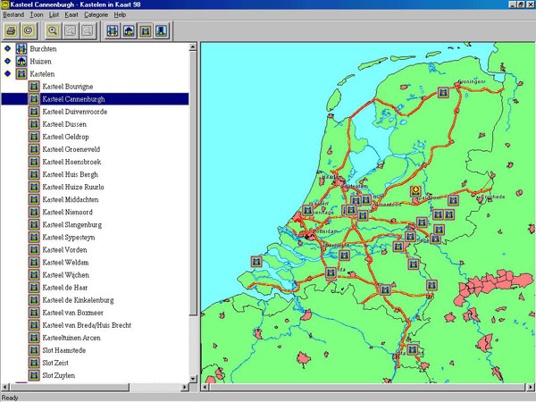Expand the Burchten tree node diamond
This screenshot has width=536, height=402.
[x=8, y=48]
